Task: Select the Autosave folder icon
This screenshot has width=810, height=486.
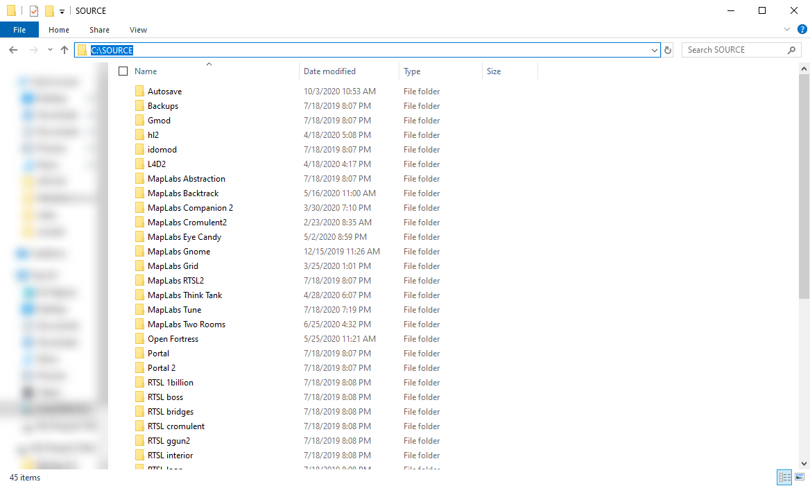Action: point(139,92)
